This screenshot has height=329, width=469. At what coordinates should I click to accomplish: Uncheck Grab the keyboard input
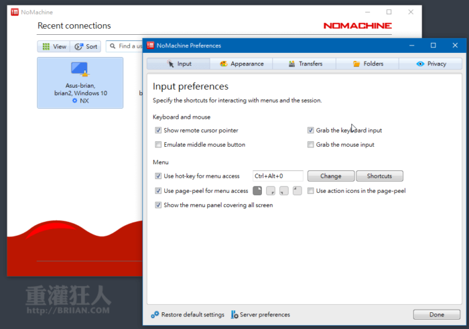coord(311,131)
